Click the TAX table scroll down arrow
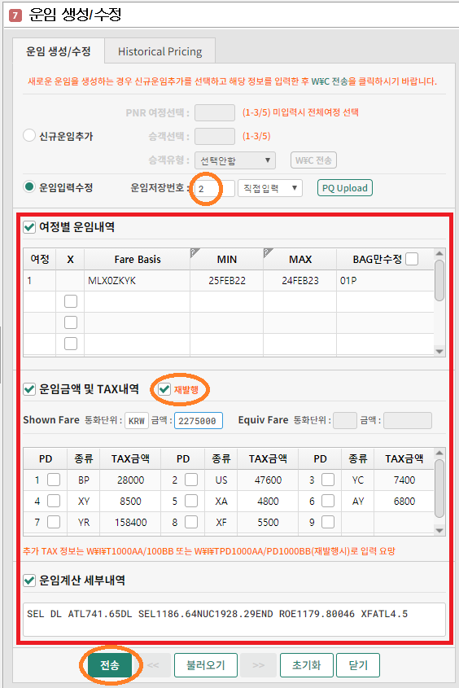 pyautogui.click(x=439, y=531)
